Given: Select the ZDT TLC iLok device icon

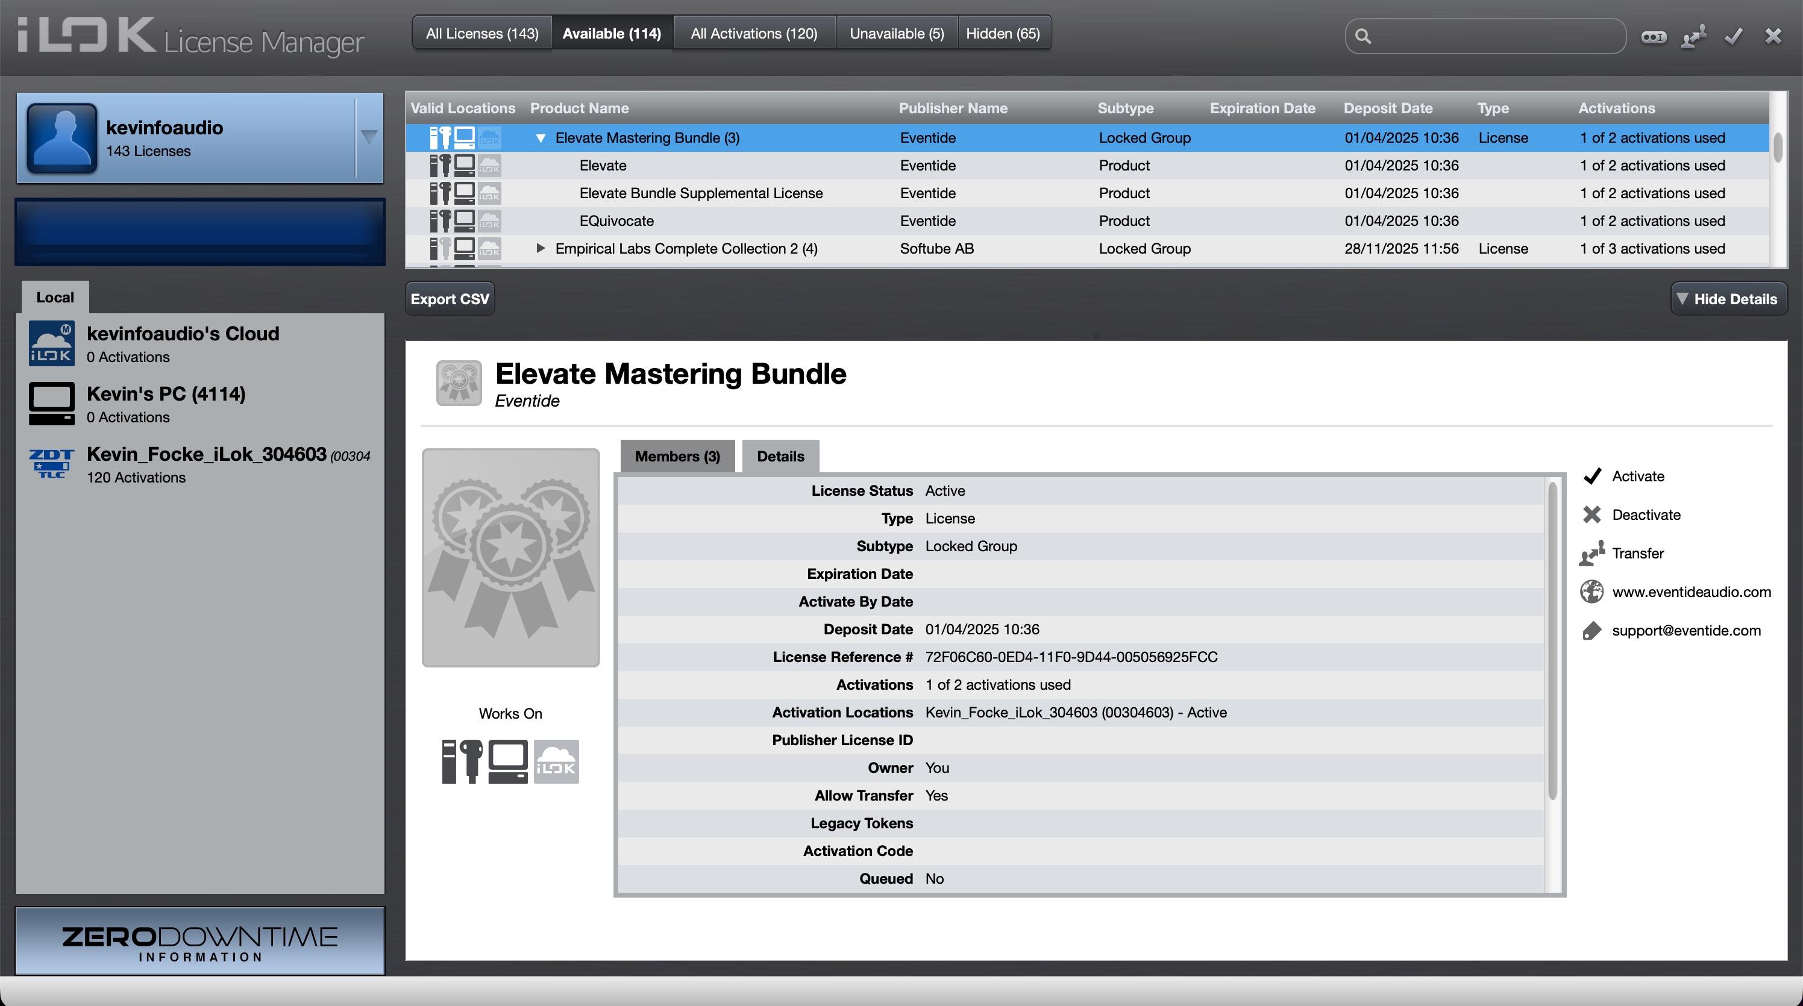Looking at the screenshot, I should [x=51, y=464].
